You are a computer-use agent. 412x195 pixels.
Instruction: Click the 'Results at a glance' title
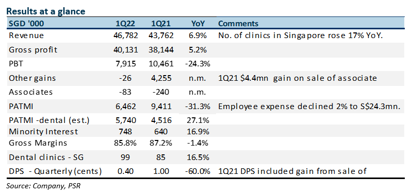pos(46,11)
